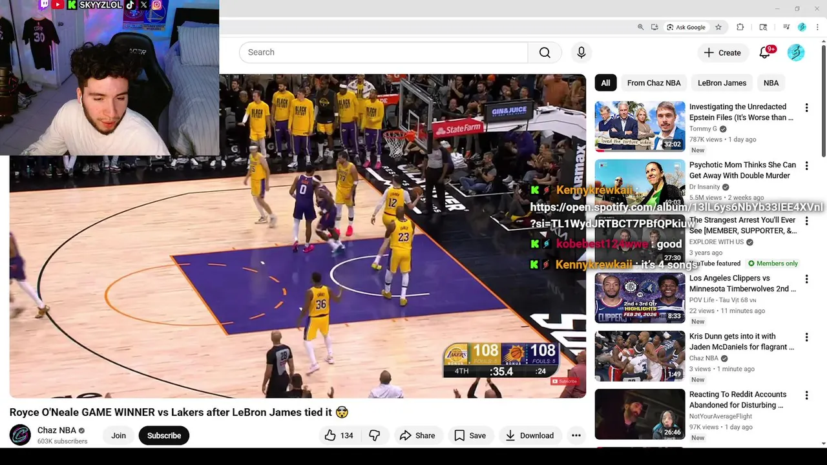Image resolution: width=827 pixels, height=465 pixels.
Task: Open options for Clippers vs Timberwolves video
Action: 806,279
